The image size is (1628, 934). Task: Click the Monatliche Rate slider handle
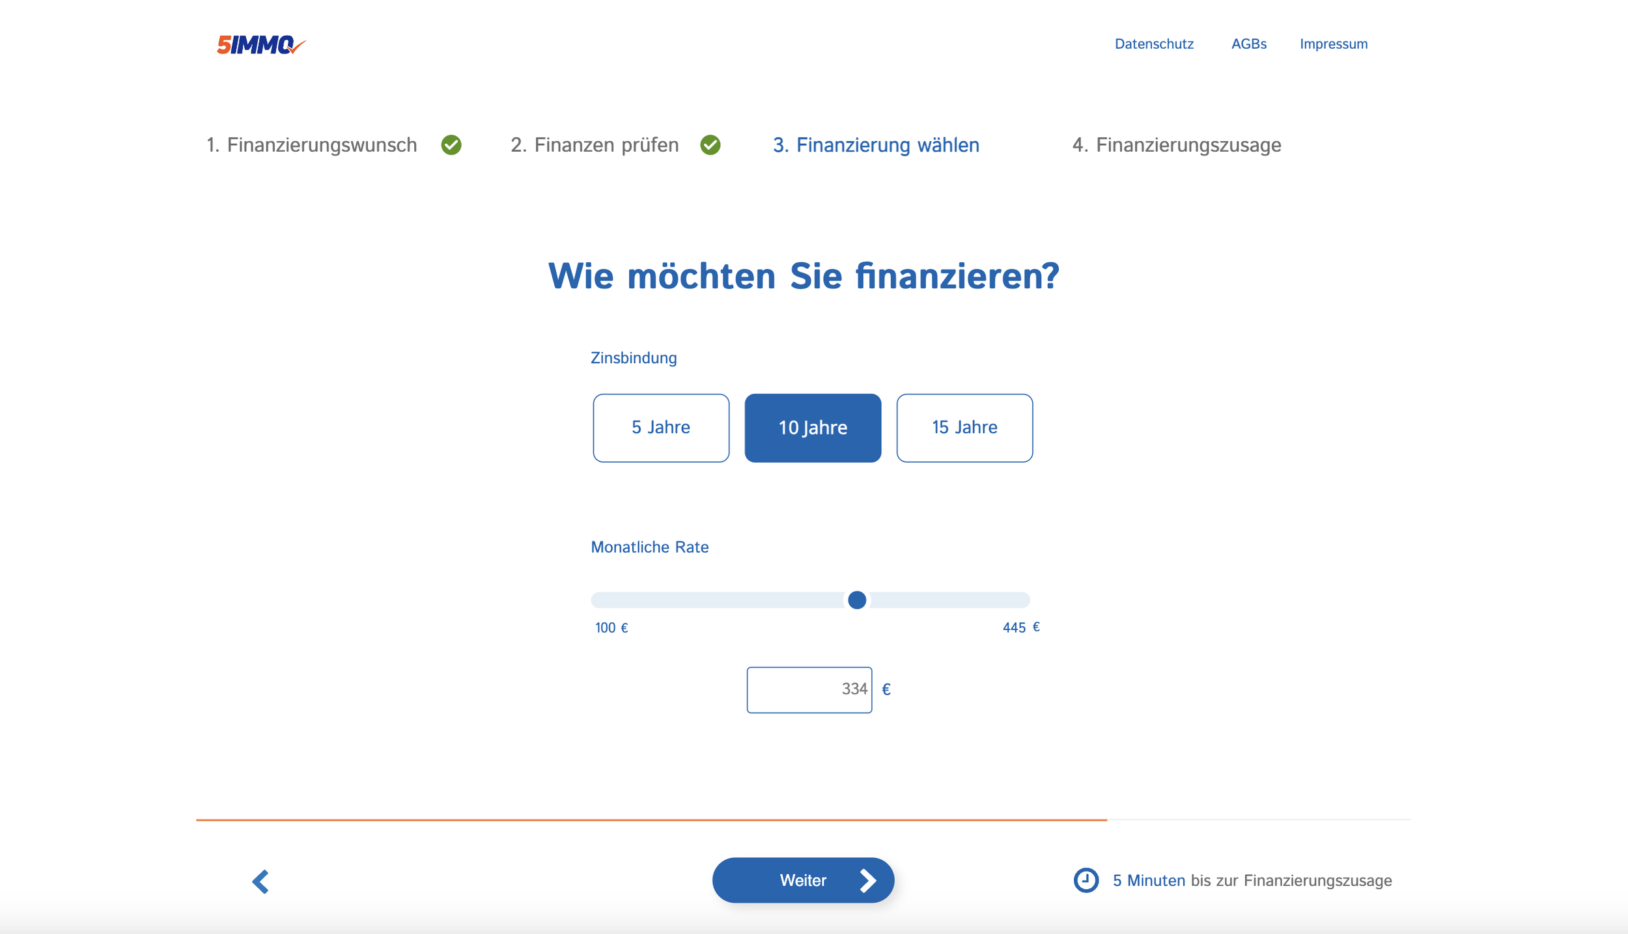(856, 599)
